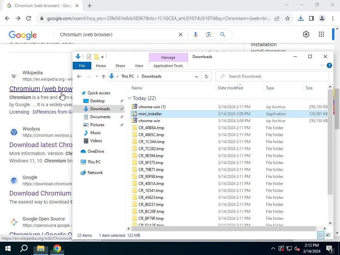The height and width of the screenshot is (255, 340).
Task: Show hidden system tray icons
Action: pos(273,248)
